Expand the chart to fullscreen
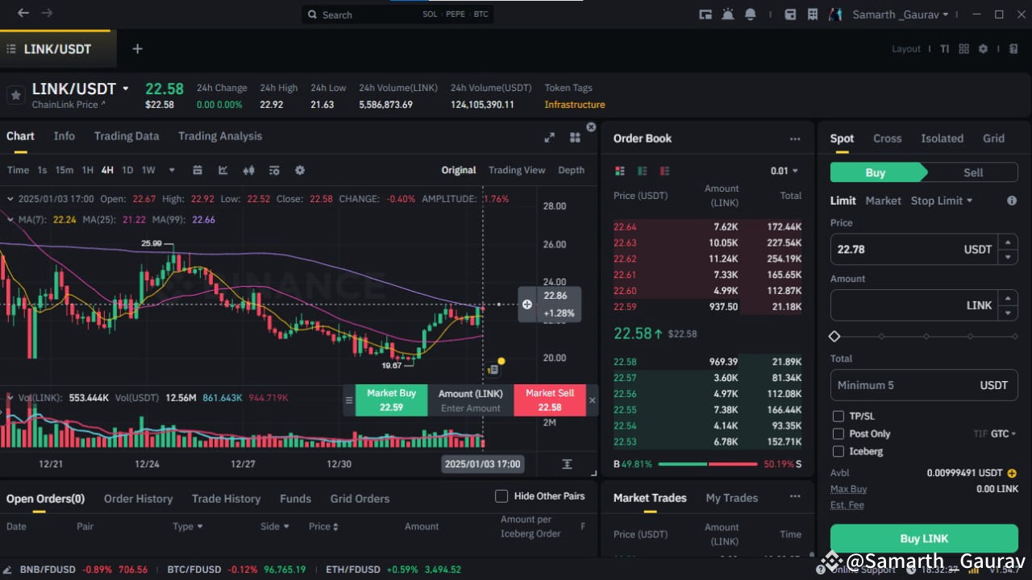Image resolution: width=1032 pixels, height=580 pixels. (549, 138)
